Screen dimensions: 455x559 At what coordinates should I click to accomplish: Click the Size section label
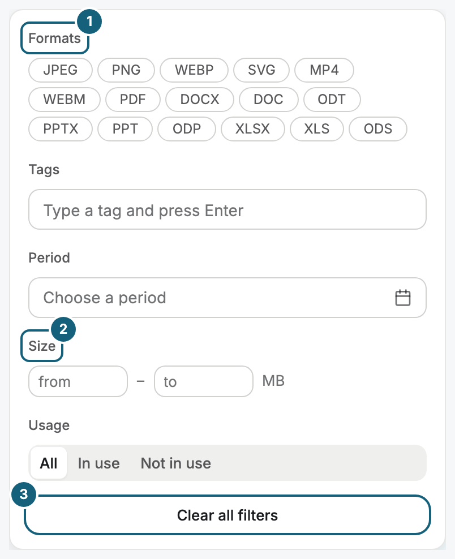(42, 346)
